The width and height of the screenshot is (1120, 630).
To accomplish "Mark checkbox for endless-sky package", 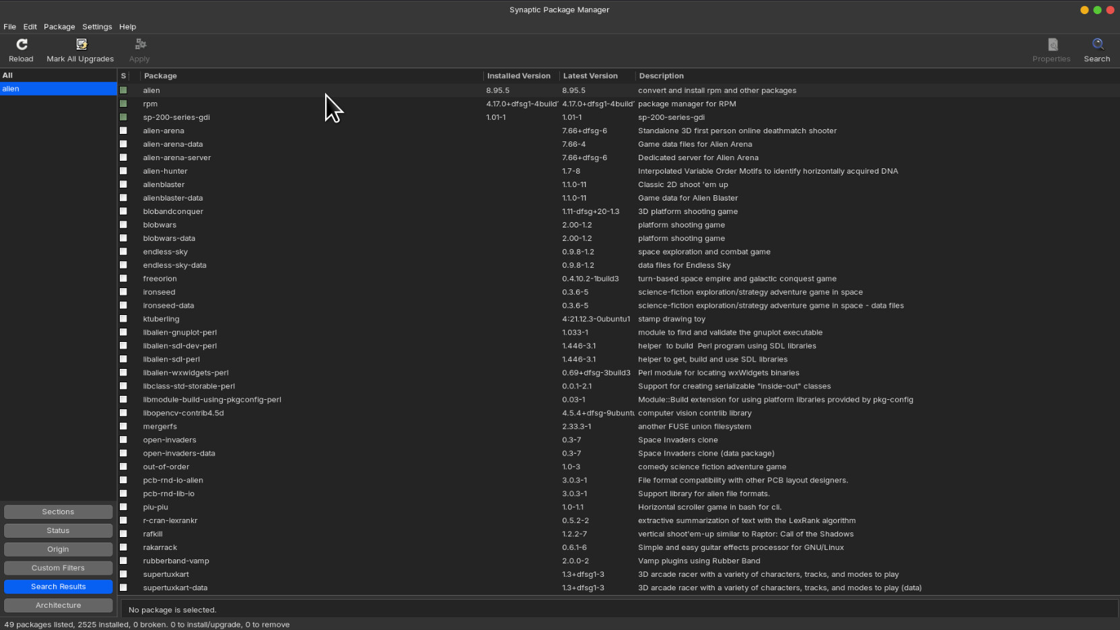I will (123, 252).
